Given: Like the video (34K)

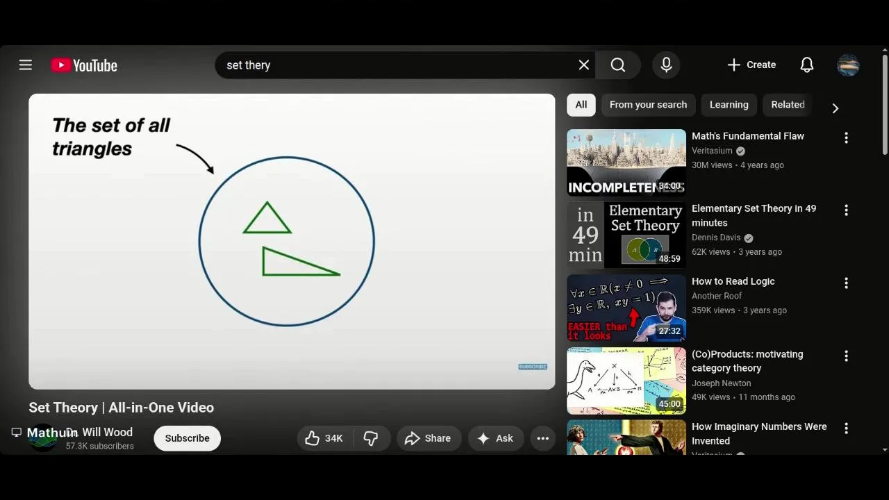Looking at the screenshot, I should point(325,438).
